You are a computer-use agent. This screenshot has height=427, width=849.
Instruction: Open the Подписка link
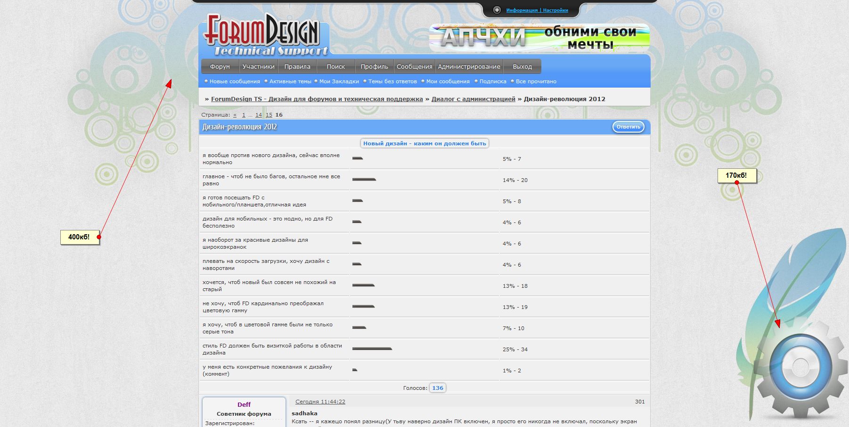pyautogui.click(x=493, y=81)
